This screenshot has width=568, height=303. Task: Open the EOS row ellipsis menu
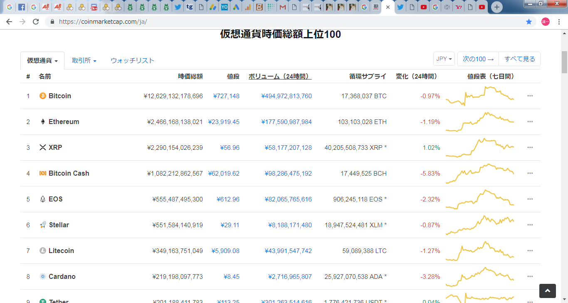(x=530, y=199)
